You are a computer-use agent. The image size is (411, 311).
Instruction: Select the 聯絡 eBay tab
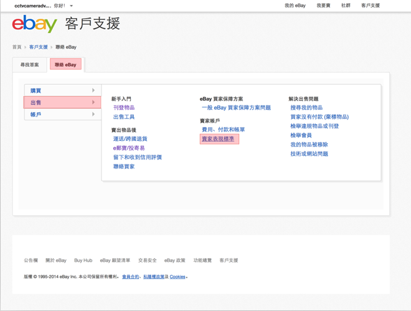tap(65, 65)
